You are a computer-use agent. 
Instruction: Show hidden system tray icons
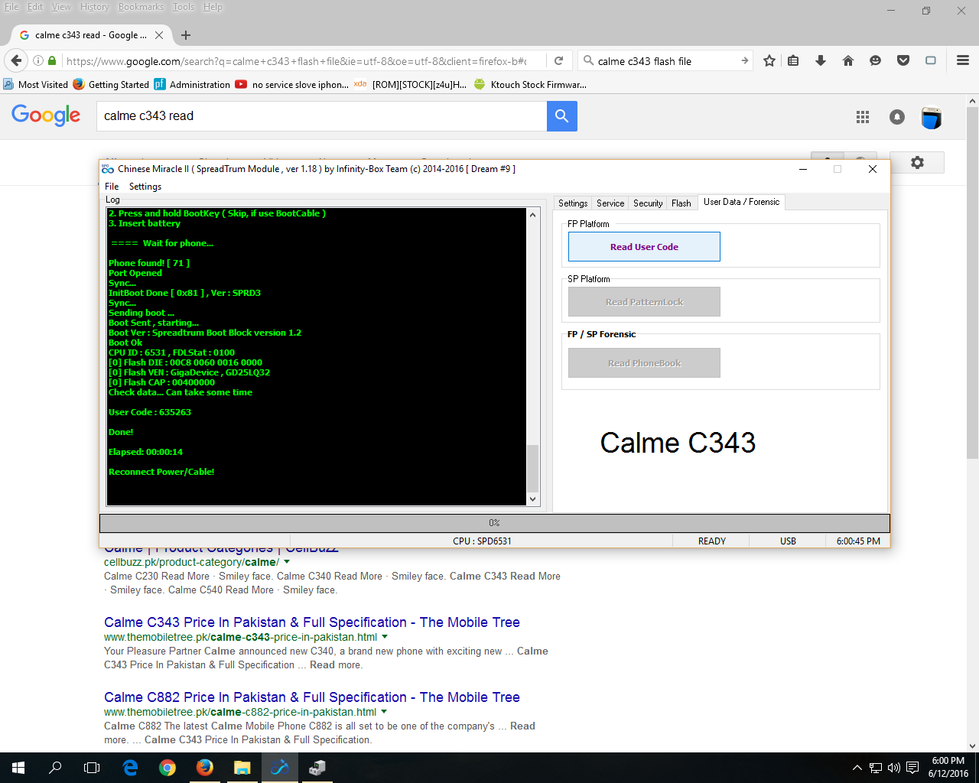[857, 768]
